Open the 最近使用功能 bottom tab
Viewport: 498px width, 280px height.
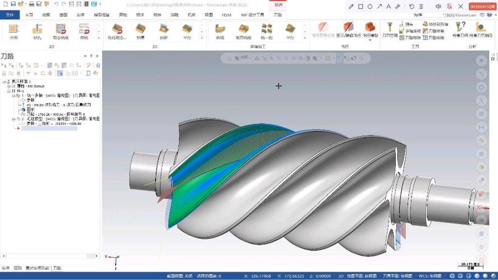click(x=38, y=268)
